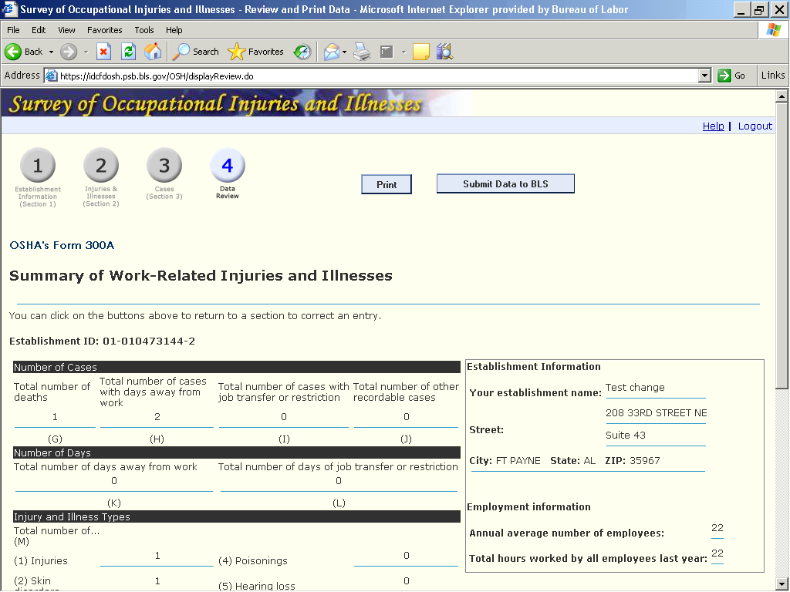Refresh the page with toolbar icon
Viewport: 790px width, 592px height.
click(x=128, y=52)
